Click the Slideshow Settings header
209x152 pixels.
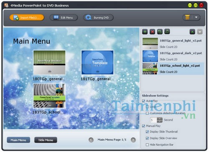tap(155, 96)
